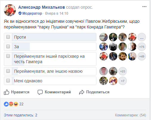Viewport: 151px width, 120px height.
Task: Click the blue like reaction icon
Action: point(6,104)
